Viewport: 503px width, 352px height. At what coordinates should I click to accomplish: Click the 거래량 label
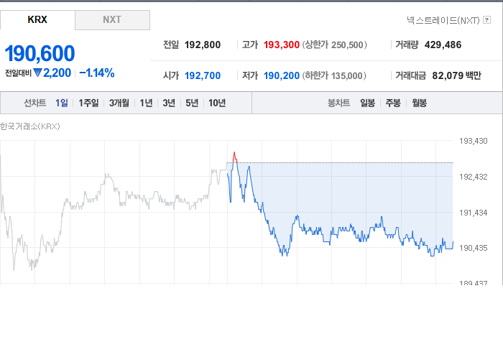tap(407, 45)
